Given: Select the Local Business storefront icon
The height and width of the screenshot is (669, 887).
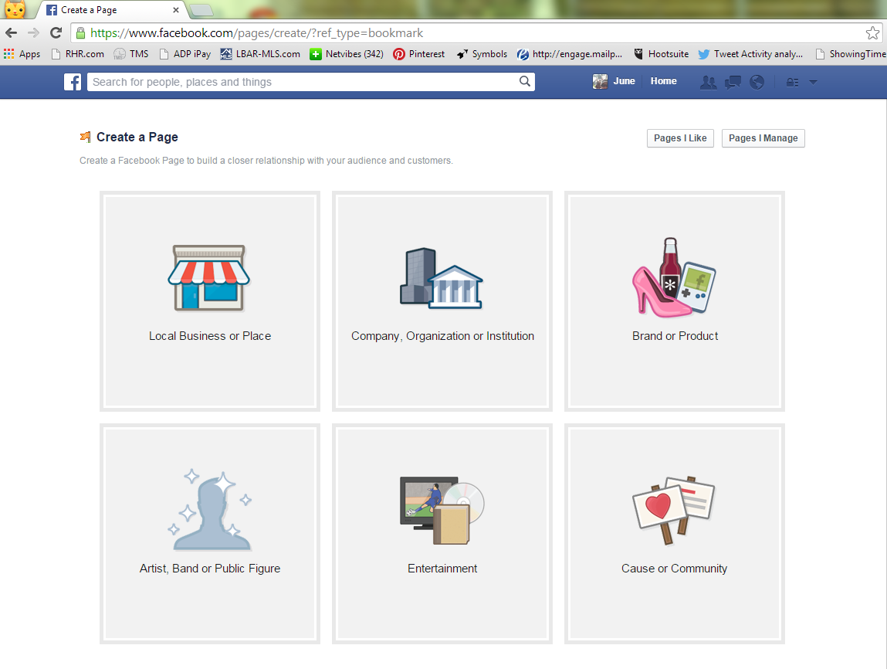Looking at the screenshot, I should click(208, 278).
